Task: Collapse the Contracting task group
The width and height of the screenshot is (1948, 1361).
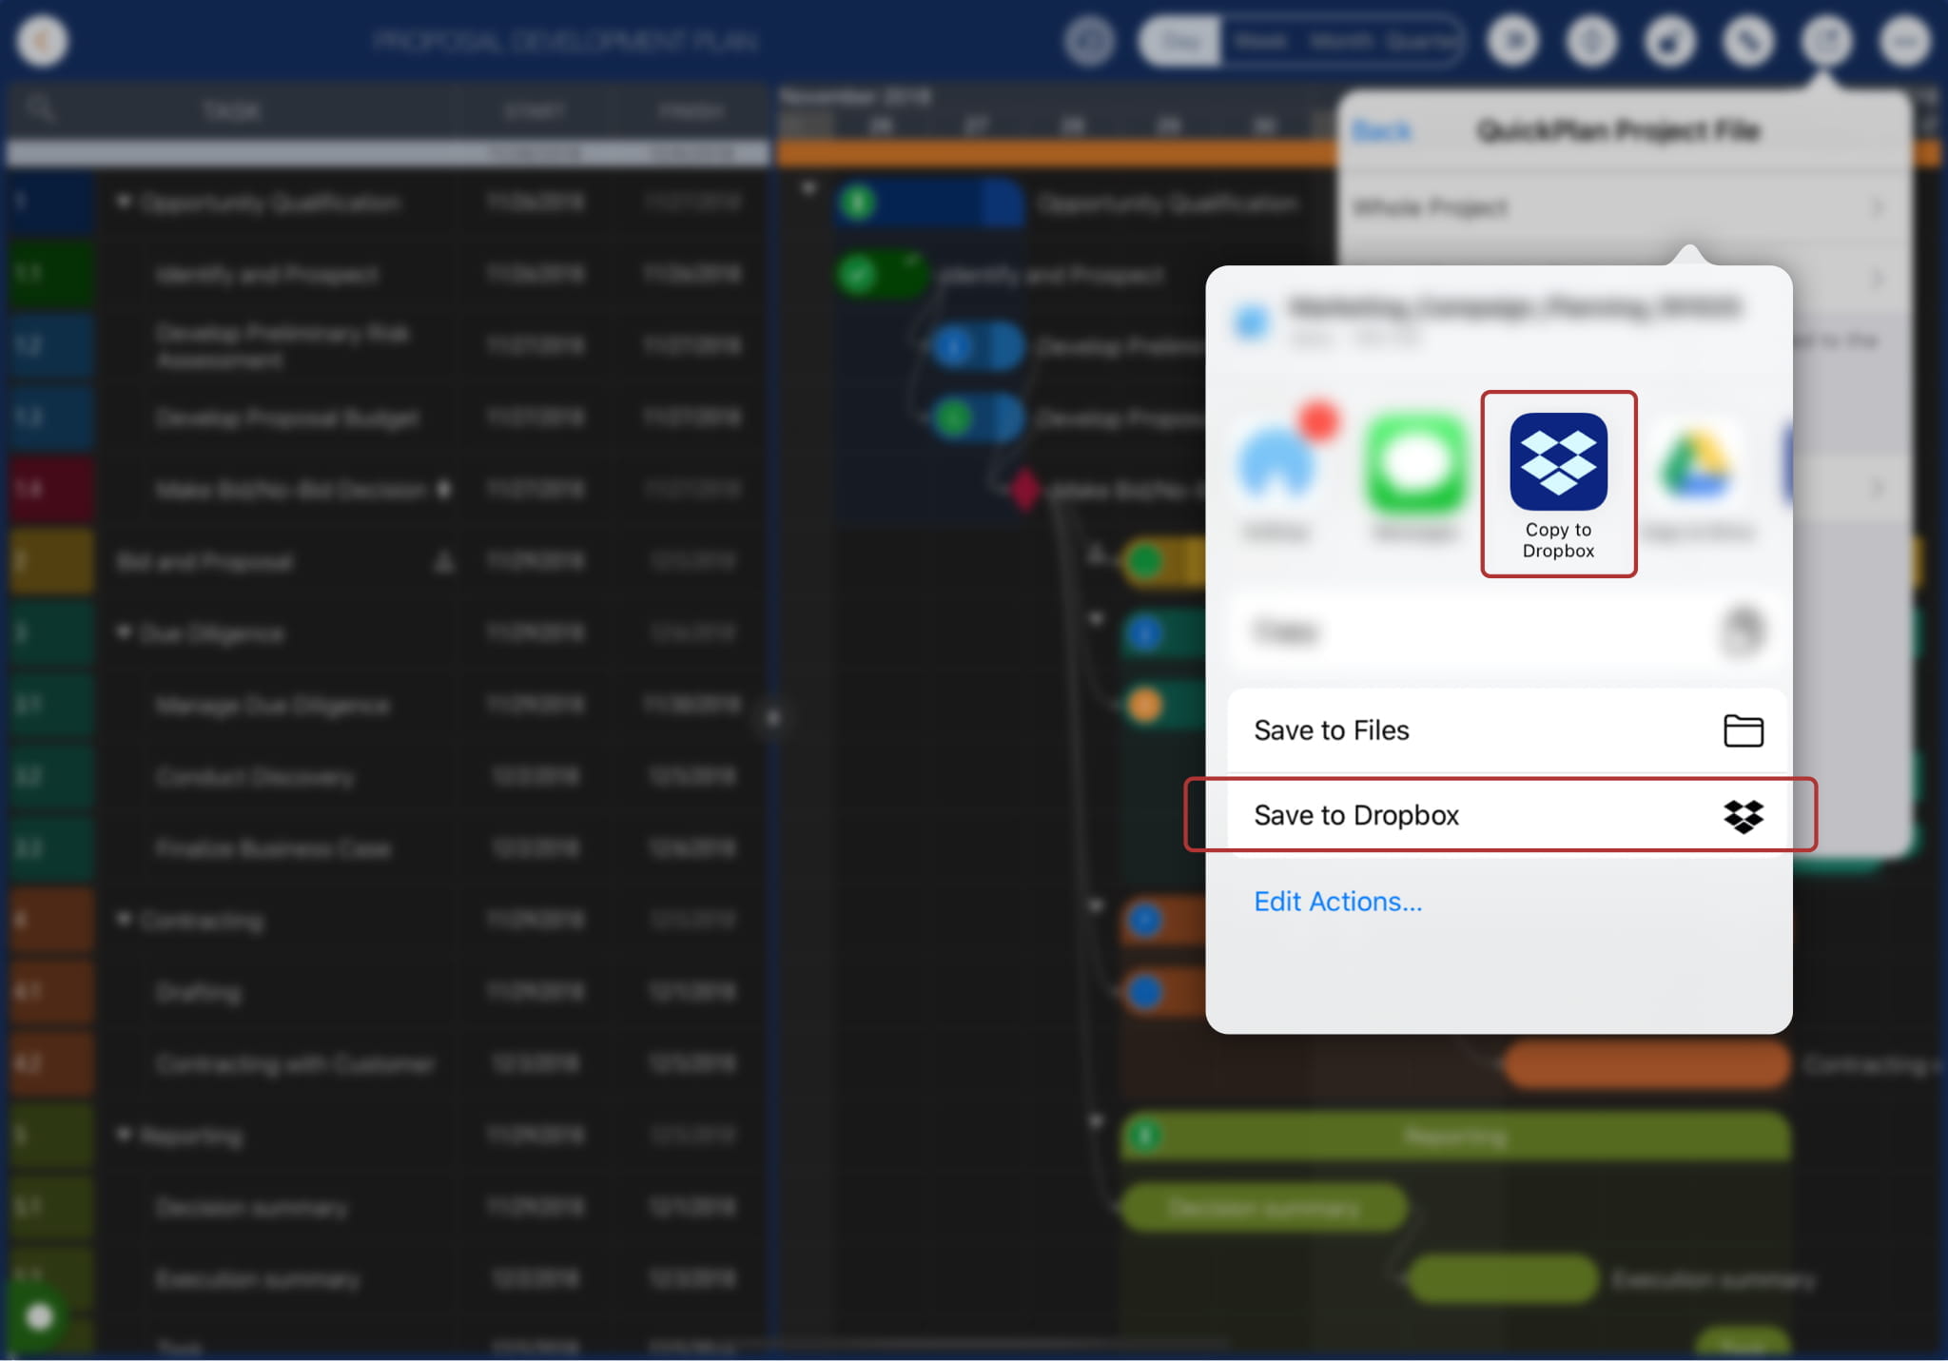Action: (x=124, y=919)
